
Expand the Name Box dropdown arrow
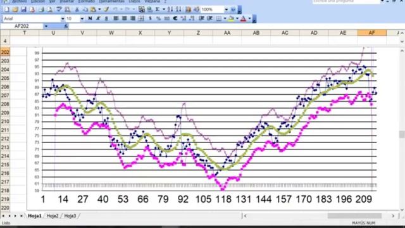46,26
